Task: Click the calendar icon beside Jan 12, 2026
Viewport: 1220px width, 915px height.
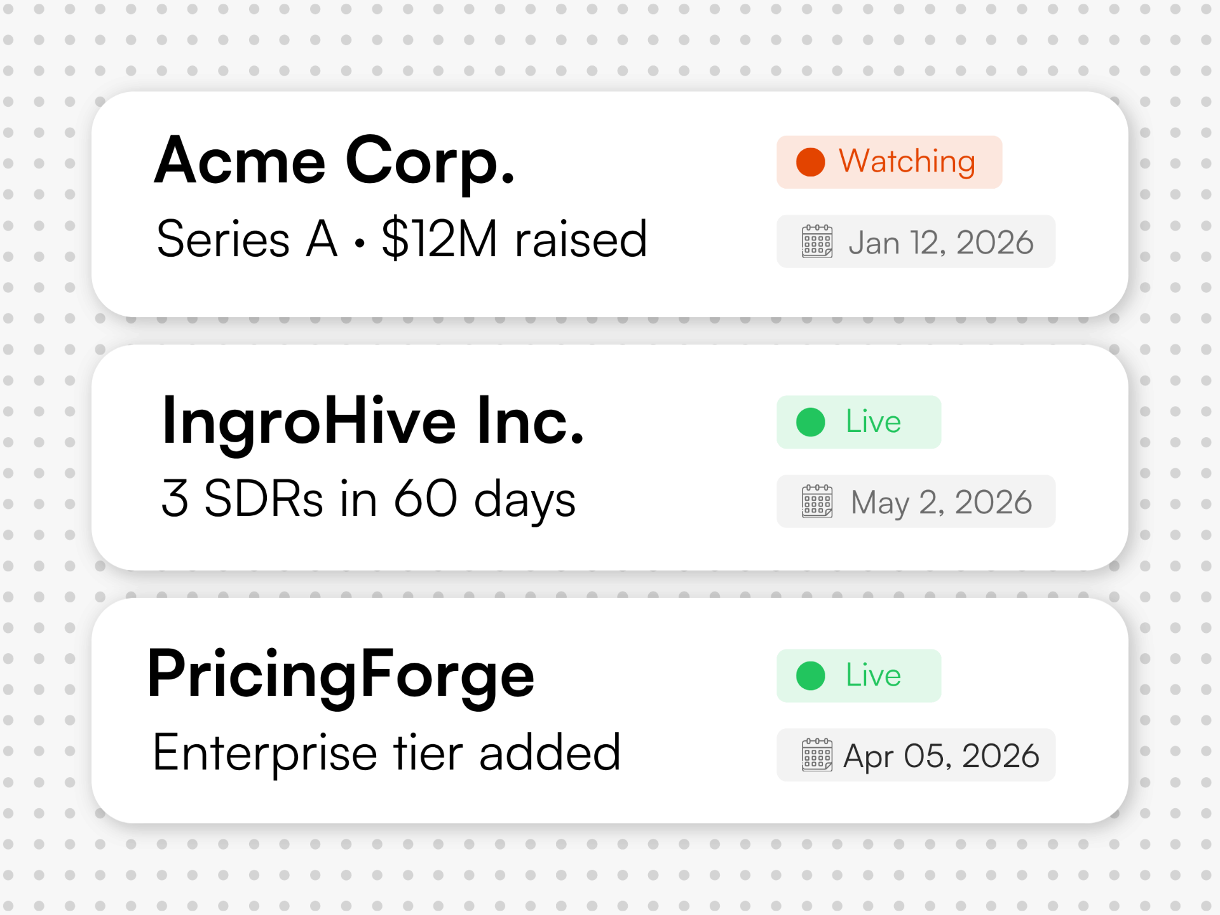Action: (x=817, y=241)
